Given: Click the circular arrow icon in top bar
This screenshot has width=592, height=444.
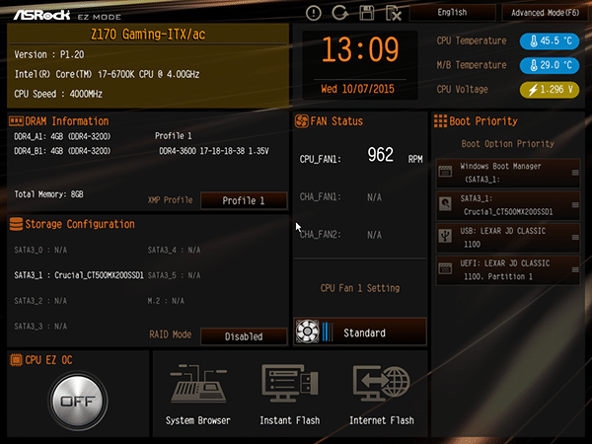Looking at the screenshot, I should (339, 13).
